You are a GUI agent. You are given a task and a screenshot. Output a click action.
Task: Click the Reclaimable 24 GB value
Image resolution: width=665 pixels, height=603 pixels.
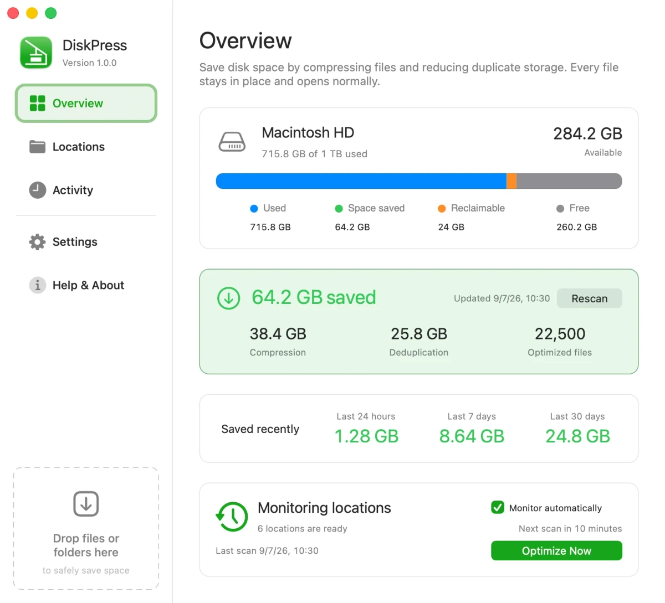[451, 227]
